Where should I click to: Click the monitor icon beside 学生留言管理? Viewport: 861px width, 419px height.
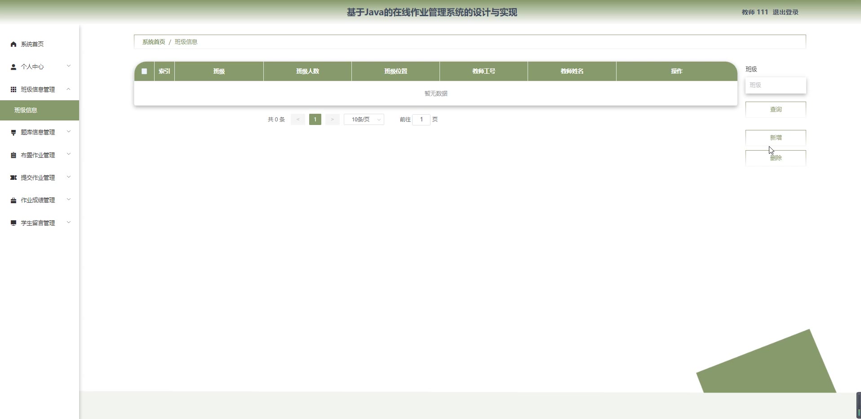tap(13, 223)
